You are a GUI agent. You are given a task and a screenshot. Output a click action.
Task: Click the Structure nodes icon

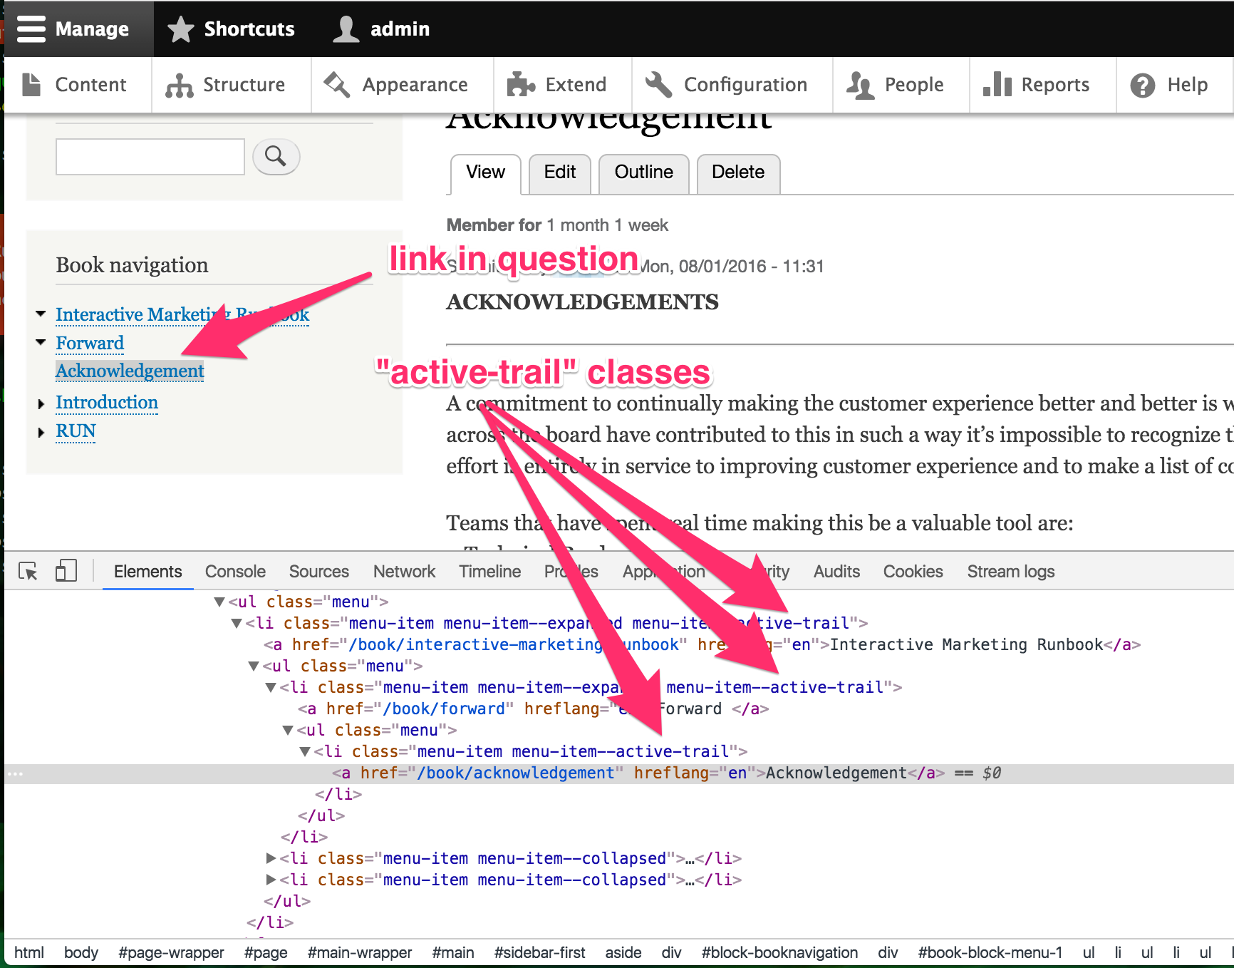click(178, 84)
